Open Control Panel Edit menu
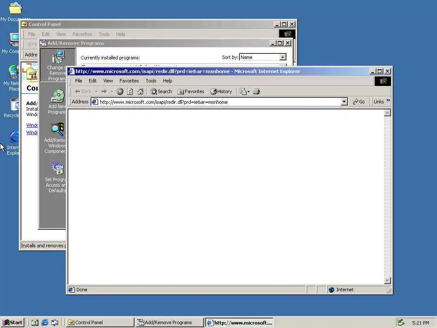437x328 pixels. click(x=45, y=34)
